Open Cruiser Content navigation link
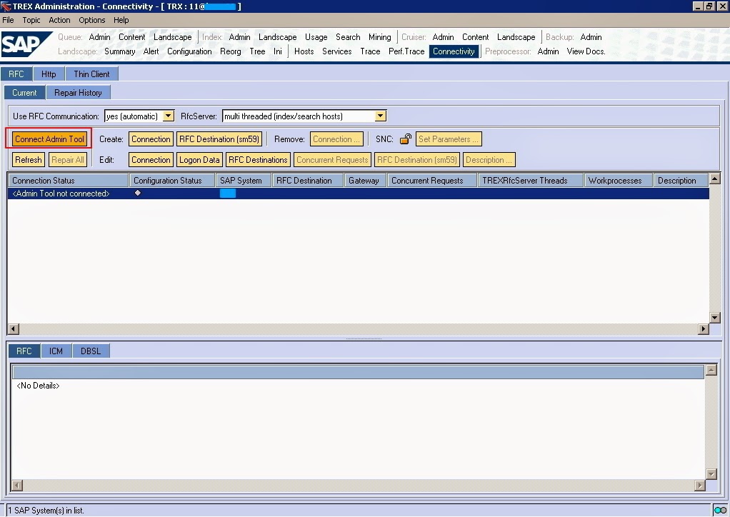 [475, 36]
